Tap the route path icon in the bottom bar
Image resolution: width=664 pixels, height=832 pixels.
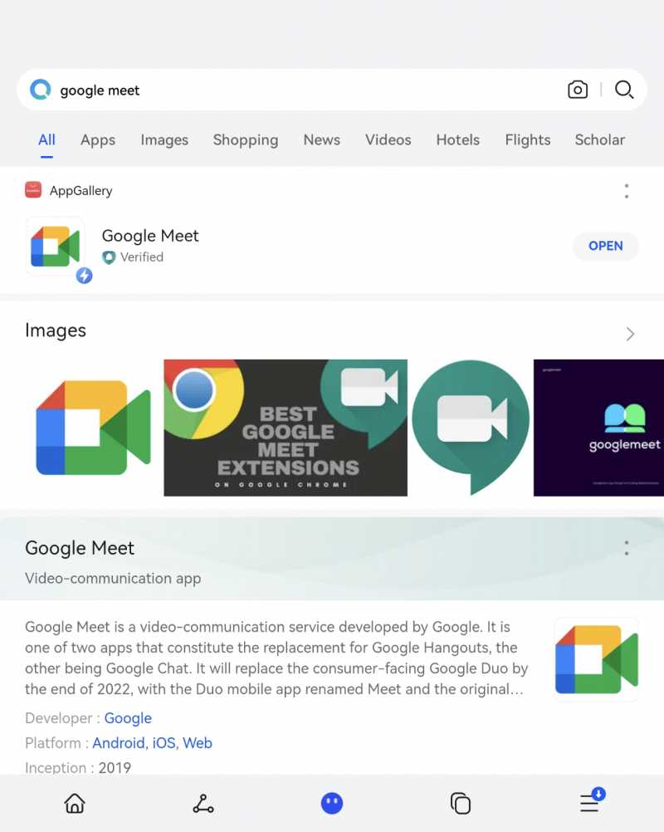click(203, 803)
